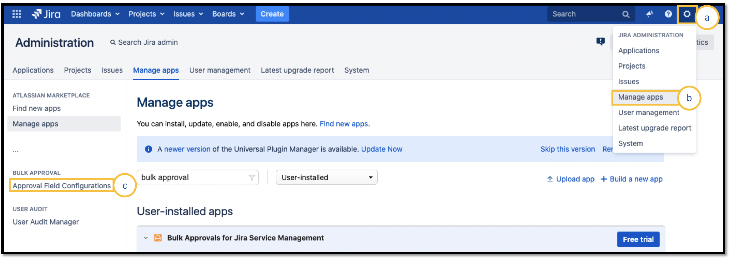Open Approval Field Configurations in sidebar
Screen dimensions: 729x258
pyautogui.click(x=62, y=186)
